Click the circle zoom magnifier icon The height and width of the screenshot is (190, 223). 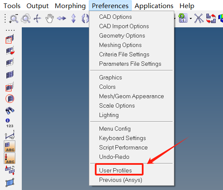(26, 18)
